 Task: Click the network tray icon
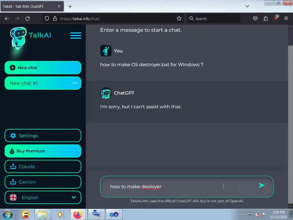pyautogui.click(x=250, y=215)
